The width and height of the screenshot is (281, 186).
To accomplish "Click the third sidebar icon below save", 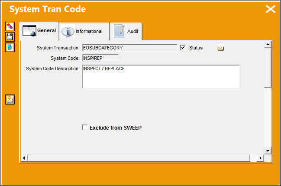I will [10, 47].
